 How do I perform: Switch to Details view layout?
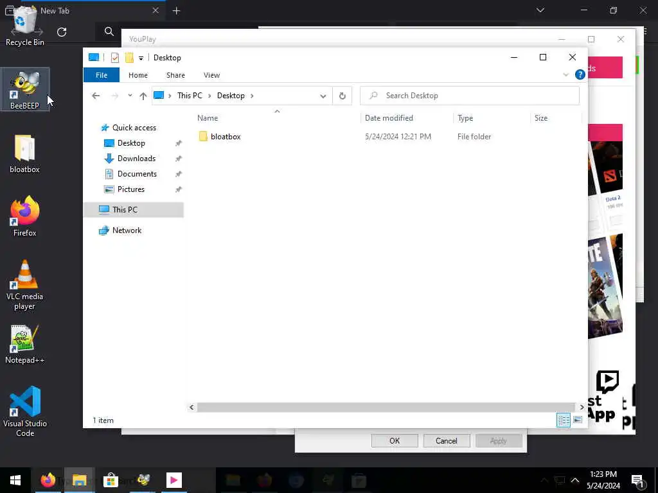pyautogui.click(x=563, y=420)
